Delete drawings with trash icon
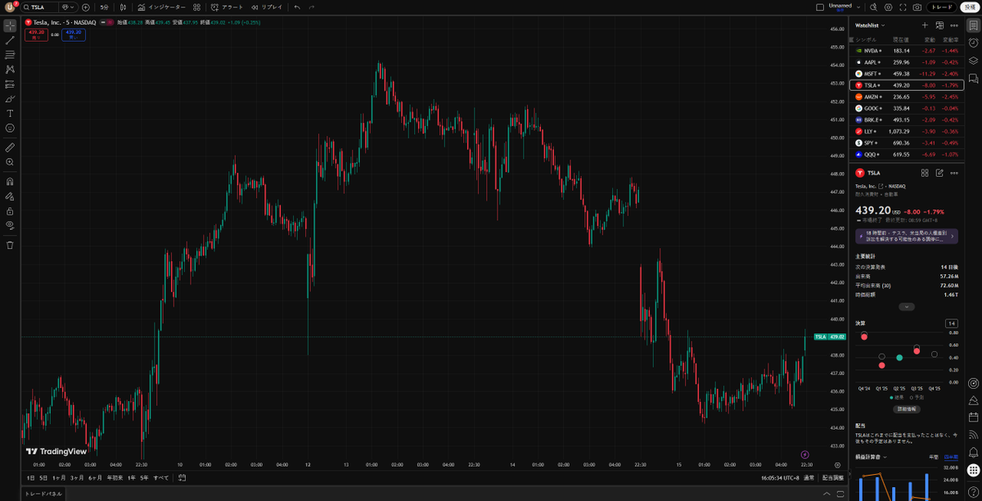Viewport: 982px width, 501px height. tap(10, 245)
